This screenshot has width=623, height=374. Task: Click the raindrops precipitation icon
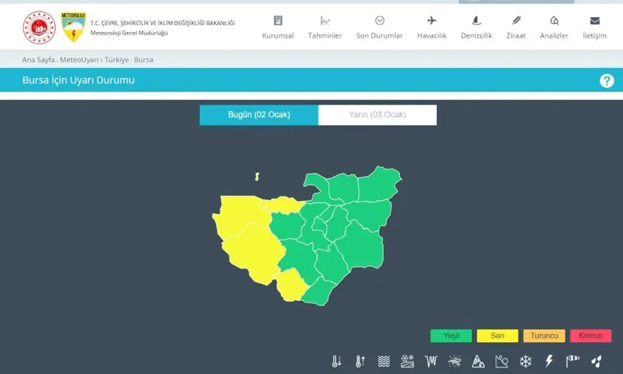click(x=596, y=361)
